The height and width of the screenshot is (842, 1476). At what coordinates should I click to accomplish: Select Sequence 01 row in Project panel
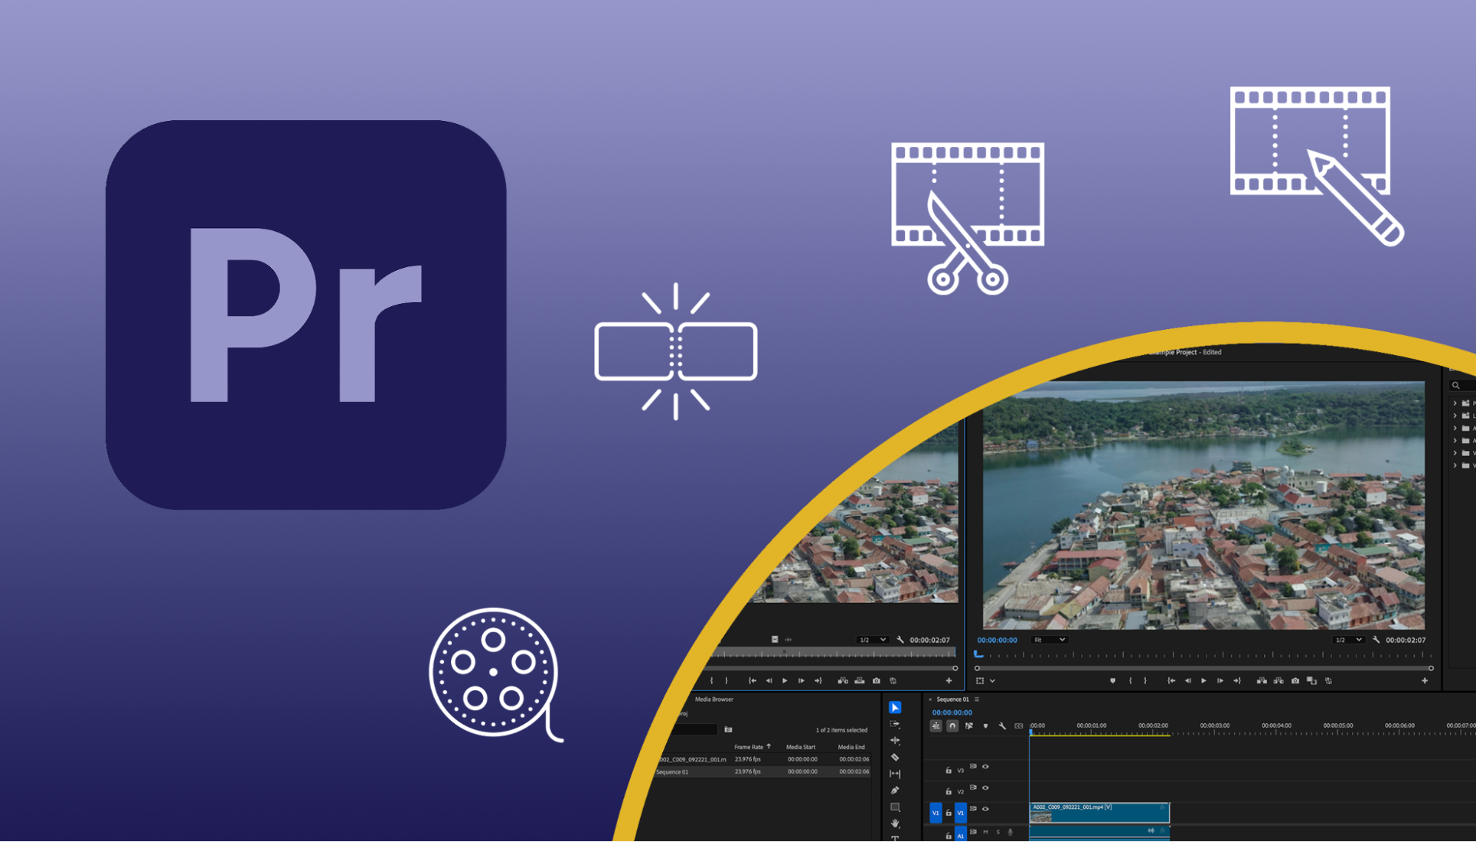762,772
